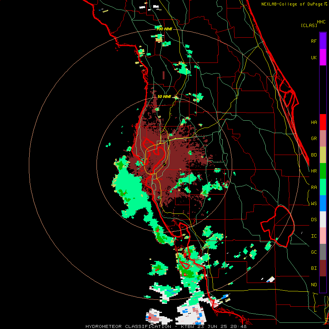Click the "DS" legend label
329x329 pixels.
(314, 220)
